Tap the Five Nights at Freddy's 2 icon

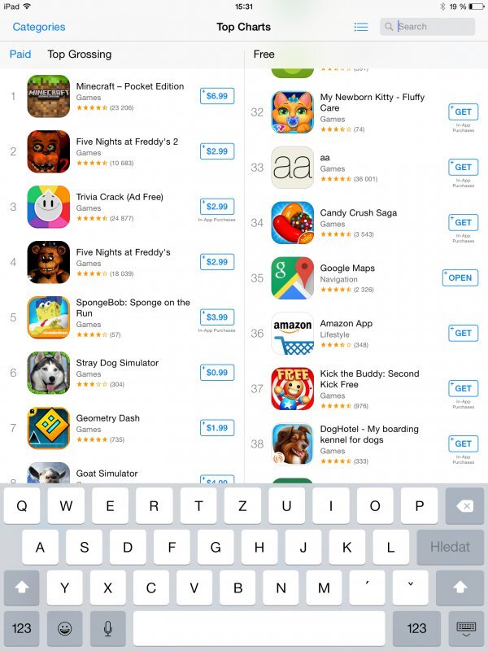coord(49,151)
